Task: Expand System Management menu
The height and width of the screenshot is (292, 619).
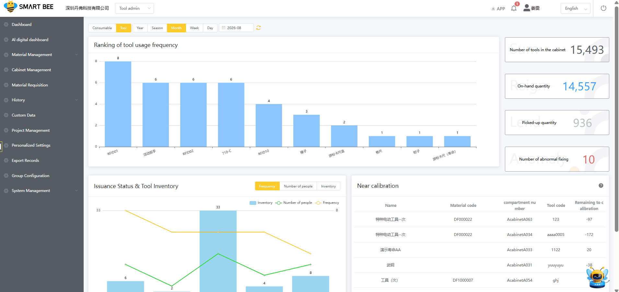Action: click(x=42, y=191)
